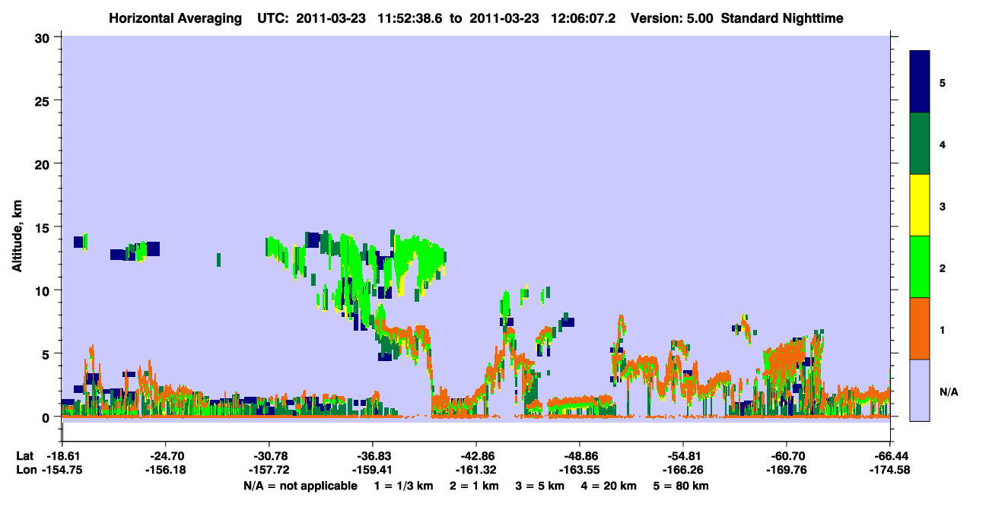Click the lavender N/A colorbar segment
Viewport: 989px width, 507px height.
pyautogui.click(x=920, y=390)
